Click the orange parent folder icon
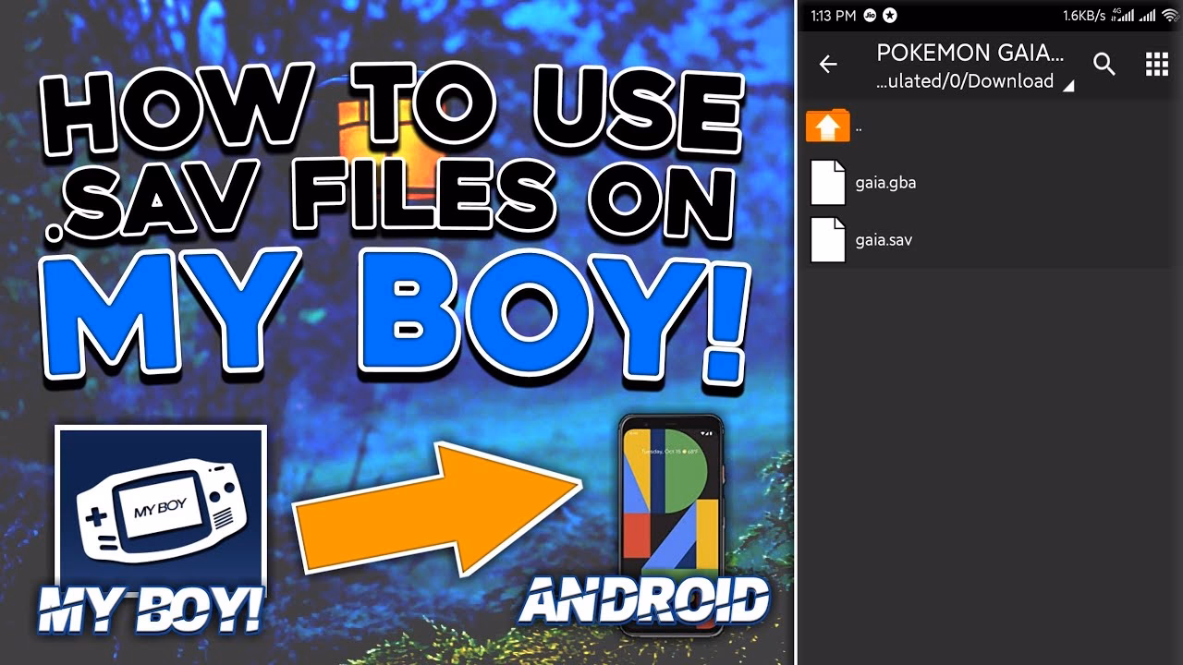This screenshot has width=1183, height=665. pyautogui.click(x=827, y=126)
